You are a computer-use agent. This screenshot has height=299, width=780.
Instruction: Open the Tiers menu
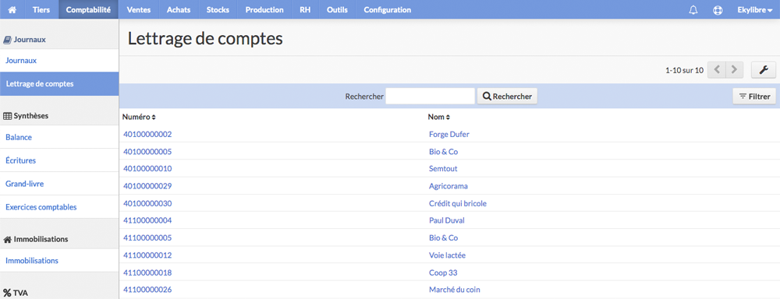point(41,9)
